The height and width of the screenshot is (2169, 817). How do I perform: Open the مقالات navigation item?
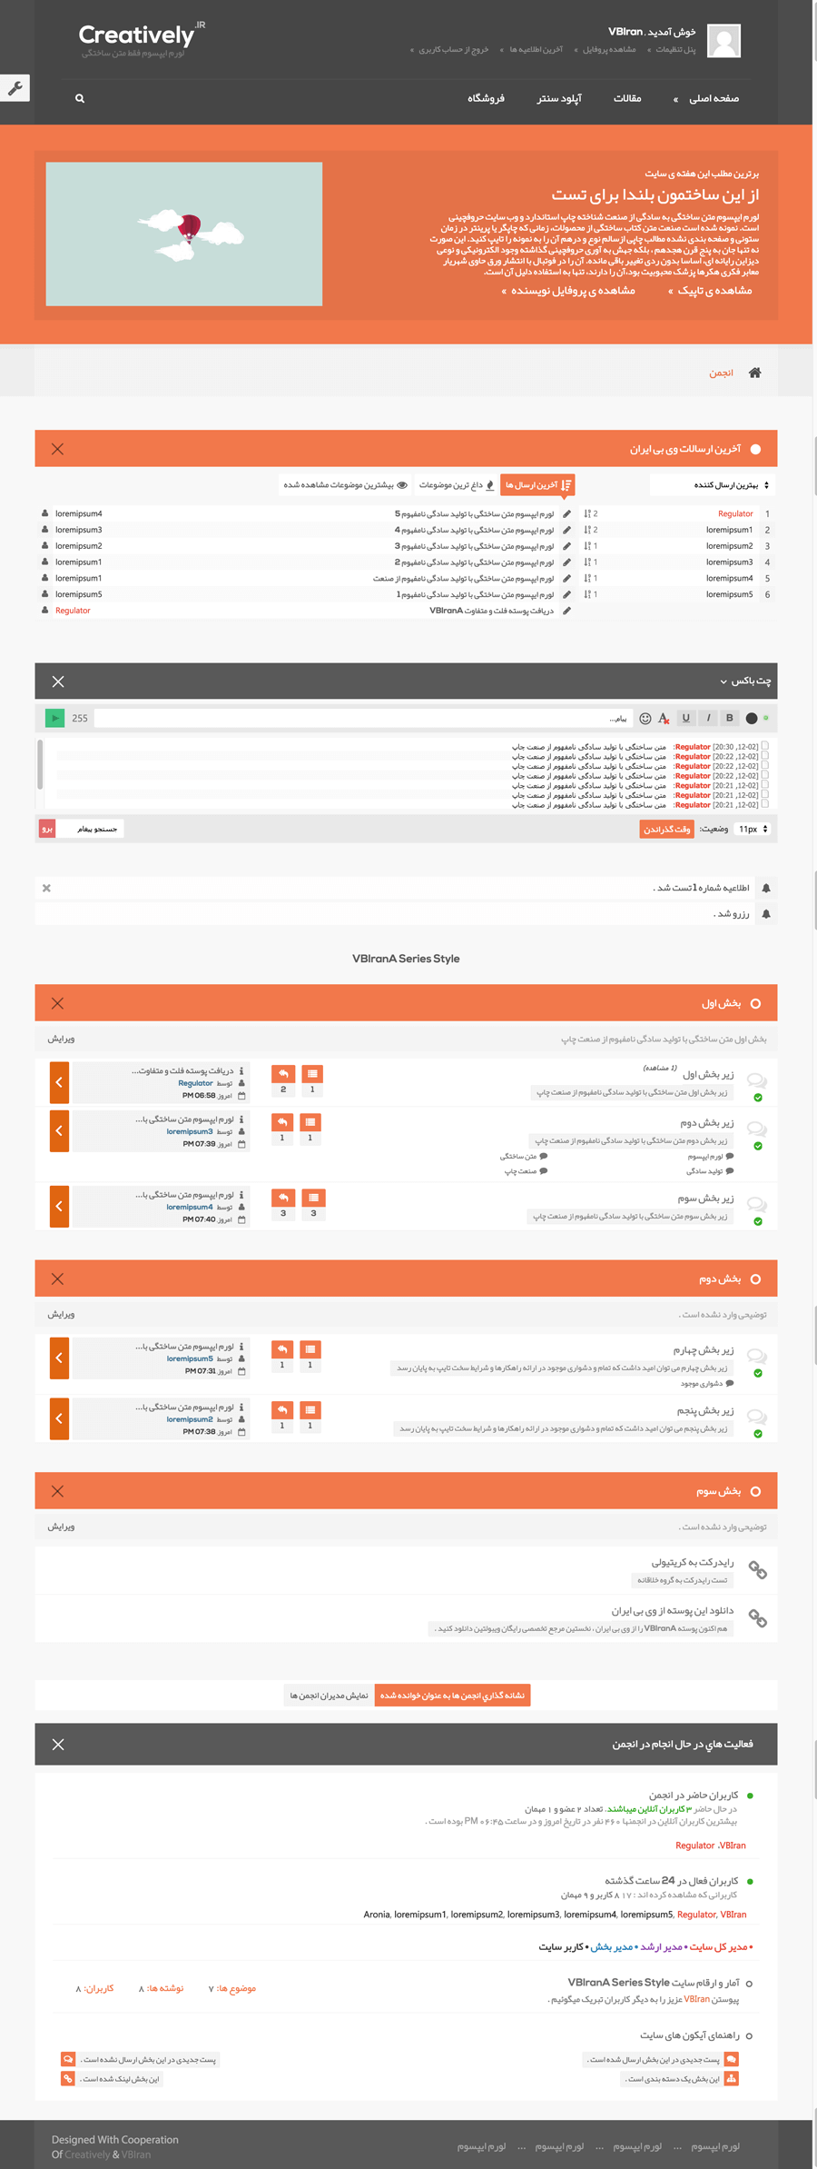pyautogui.click(x=627, y=98)
